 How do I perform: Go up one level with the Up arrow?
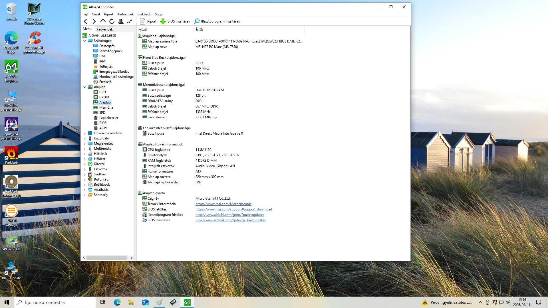103,21
